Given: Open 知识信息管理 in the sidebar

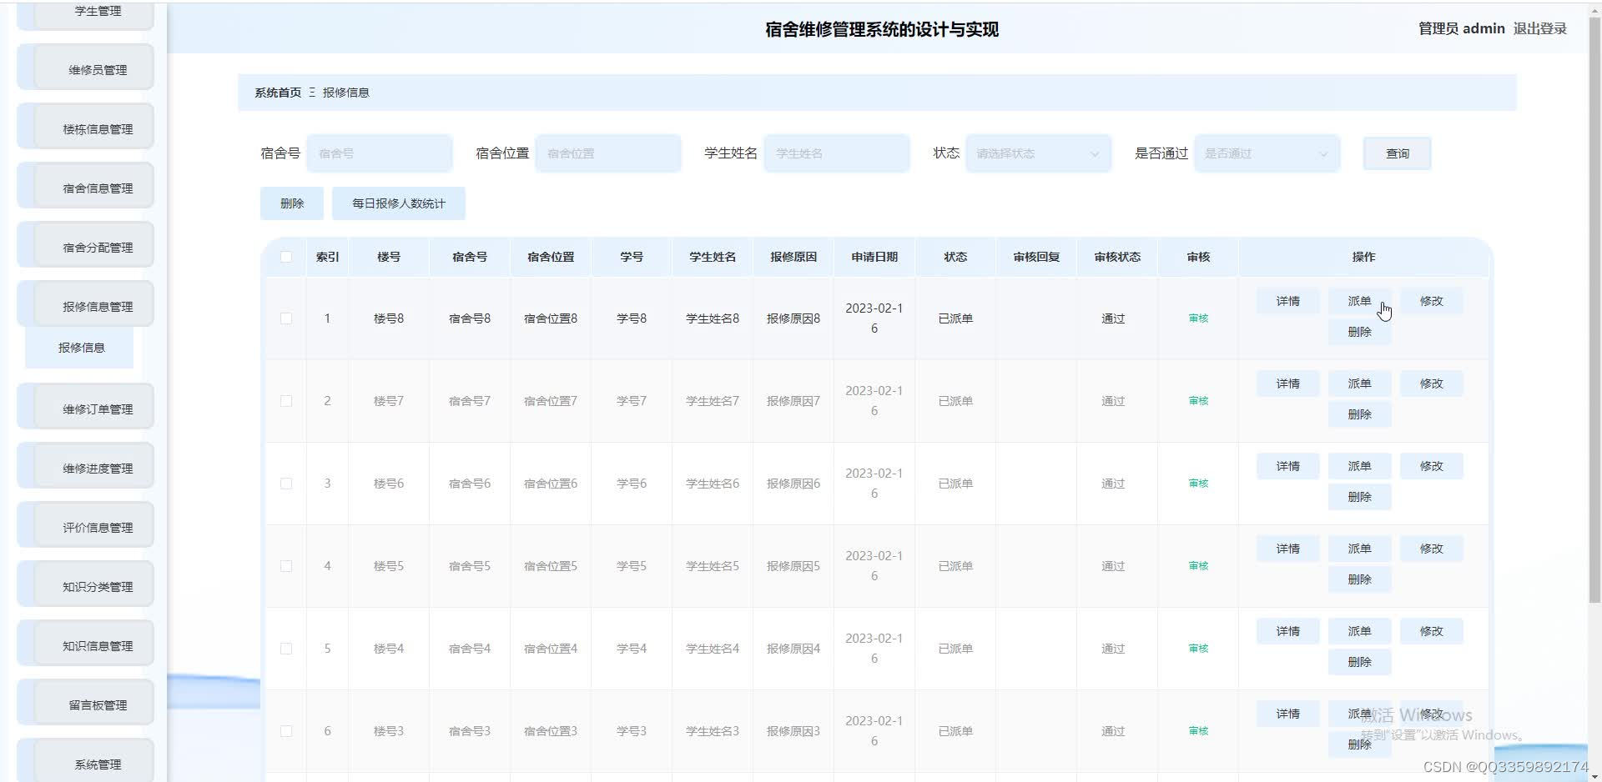Looking at the screenshot, I should [x=85, y=644].
